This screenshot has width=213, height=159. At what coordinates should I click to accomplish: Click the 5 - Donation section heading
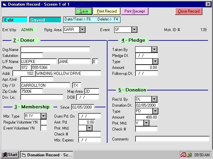click(x=132, y=90)
